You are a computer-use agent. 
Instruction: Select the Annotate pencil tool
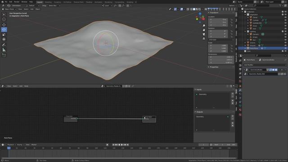[4, 45]
